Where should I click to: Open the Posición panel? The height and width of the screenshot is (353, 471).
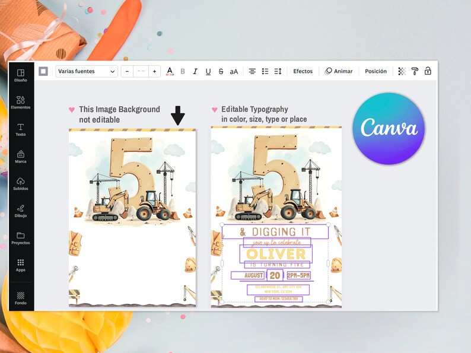coord(375,71)
